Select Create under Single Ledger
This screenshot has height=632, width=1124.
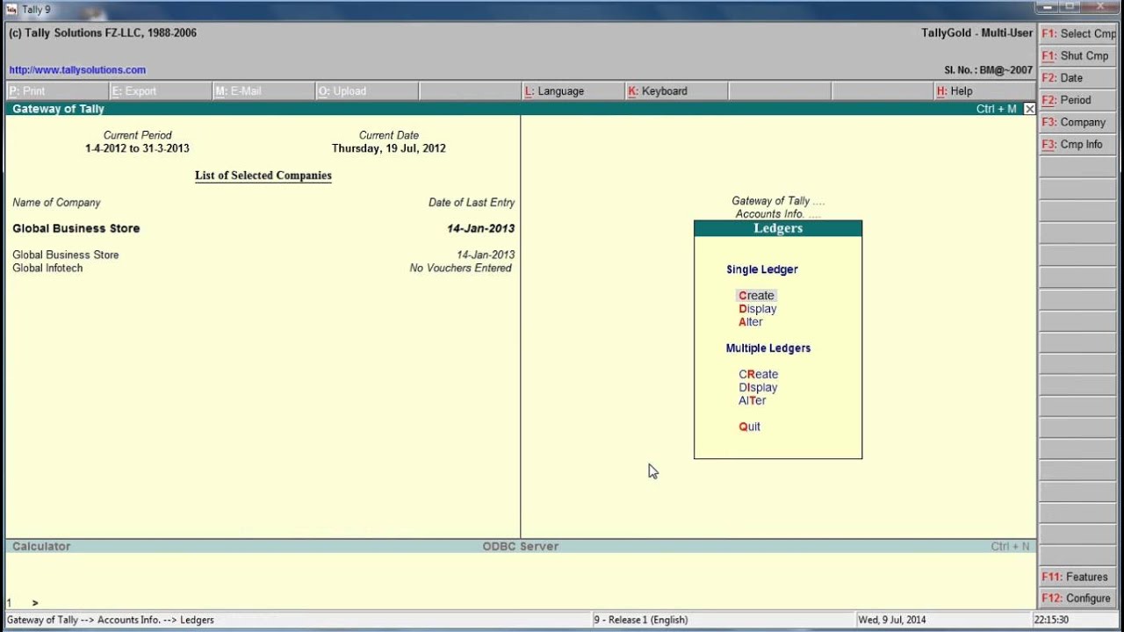(756, 296)
